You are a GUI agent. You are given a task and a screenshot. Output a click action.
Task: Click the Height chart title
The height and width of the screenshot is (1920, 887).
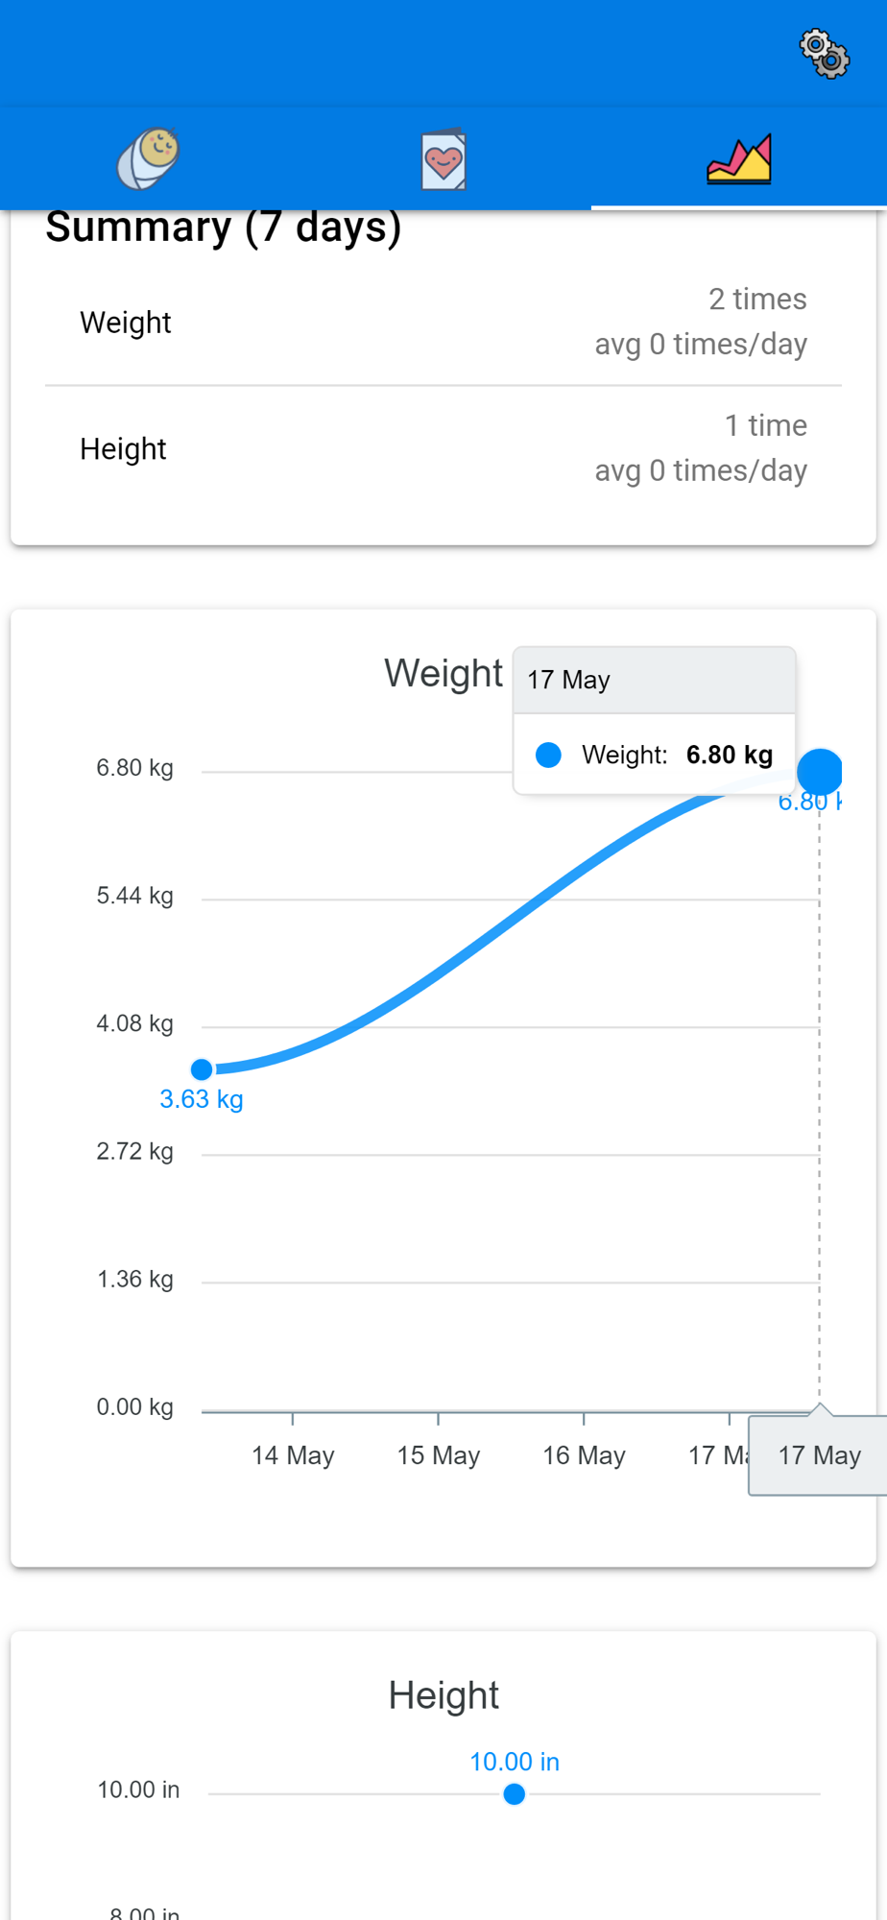point(443,1695)
